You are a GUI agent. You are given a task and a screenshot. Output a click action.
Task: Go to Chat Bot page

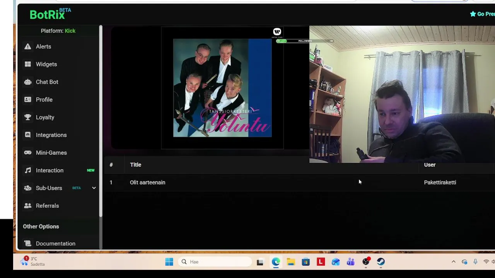[47, 82]
